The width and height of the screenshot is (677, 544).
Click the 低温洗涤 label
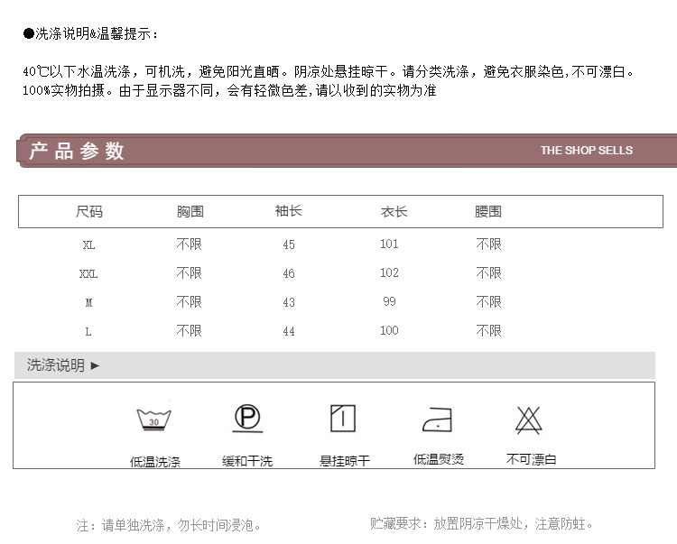(155, 462)
